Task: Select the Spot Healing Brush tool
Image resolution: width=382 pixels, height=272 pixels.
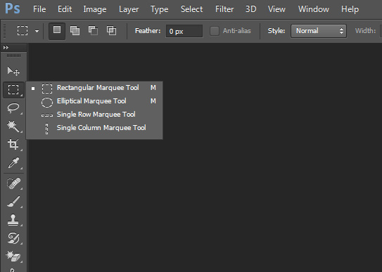Action: point(13,183)
